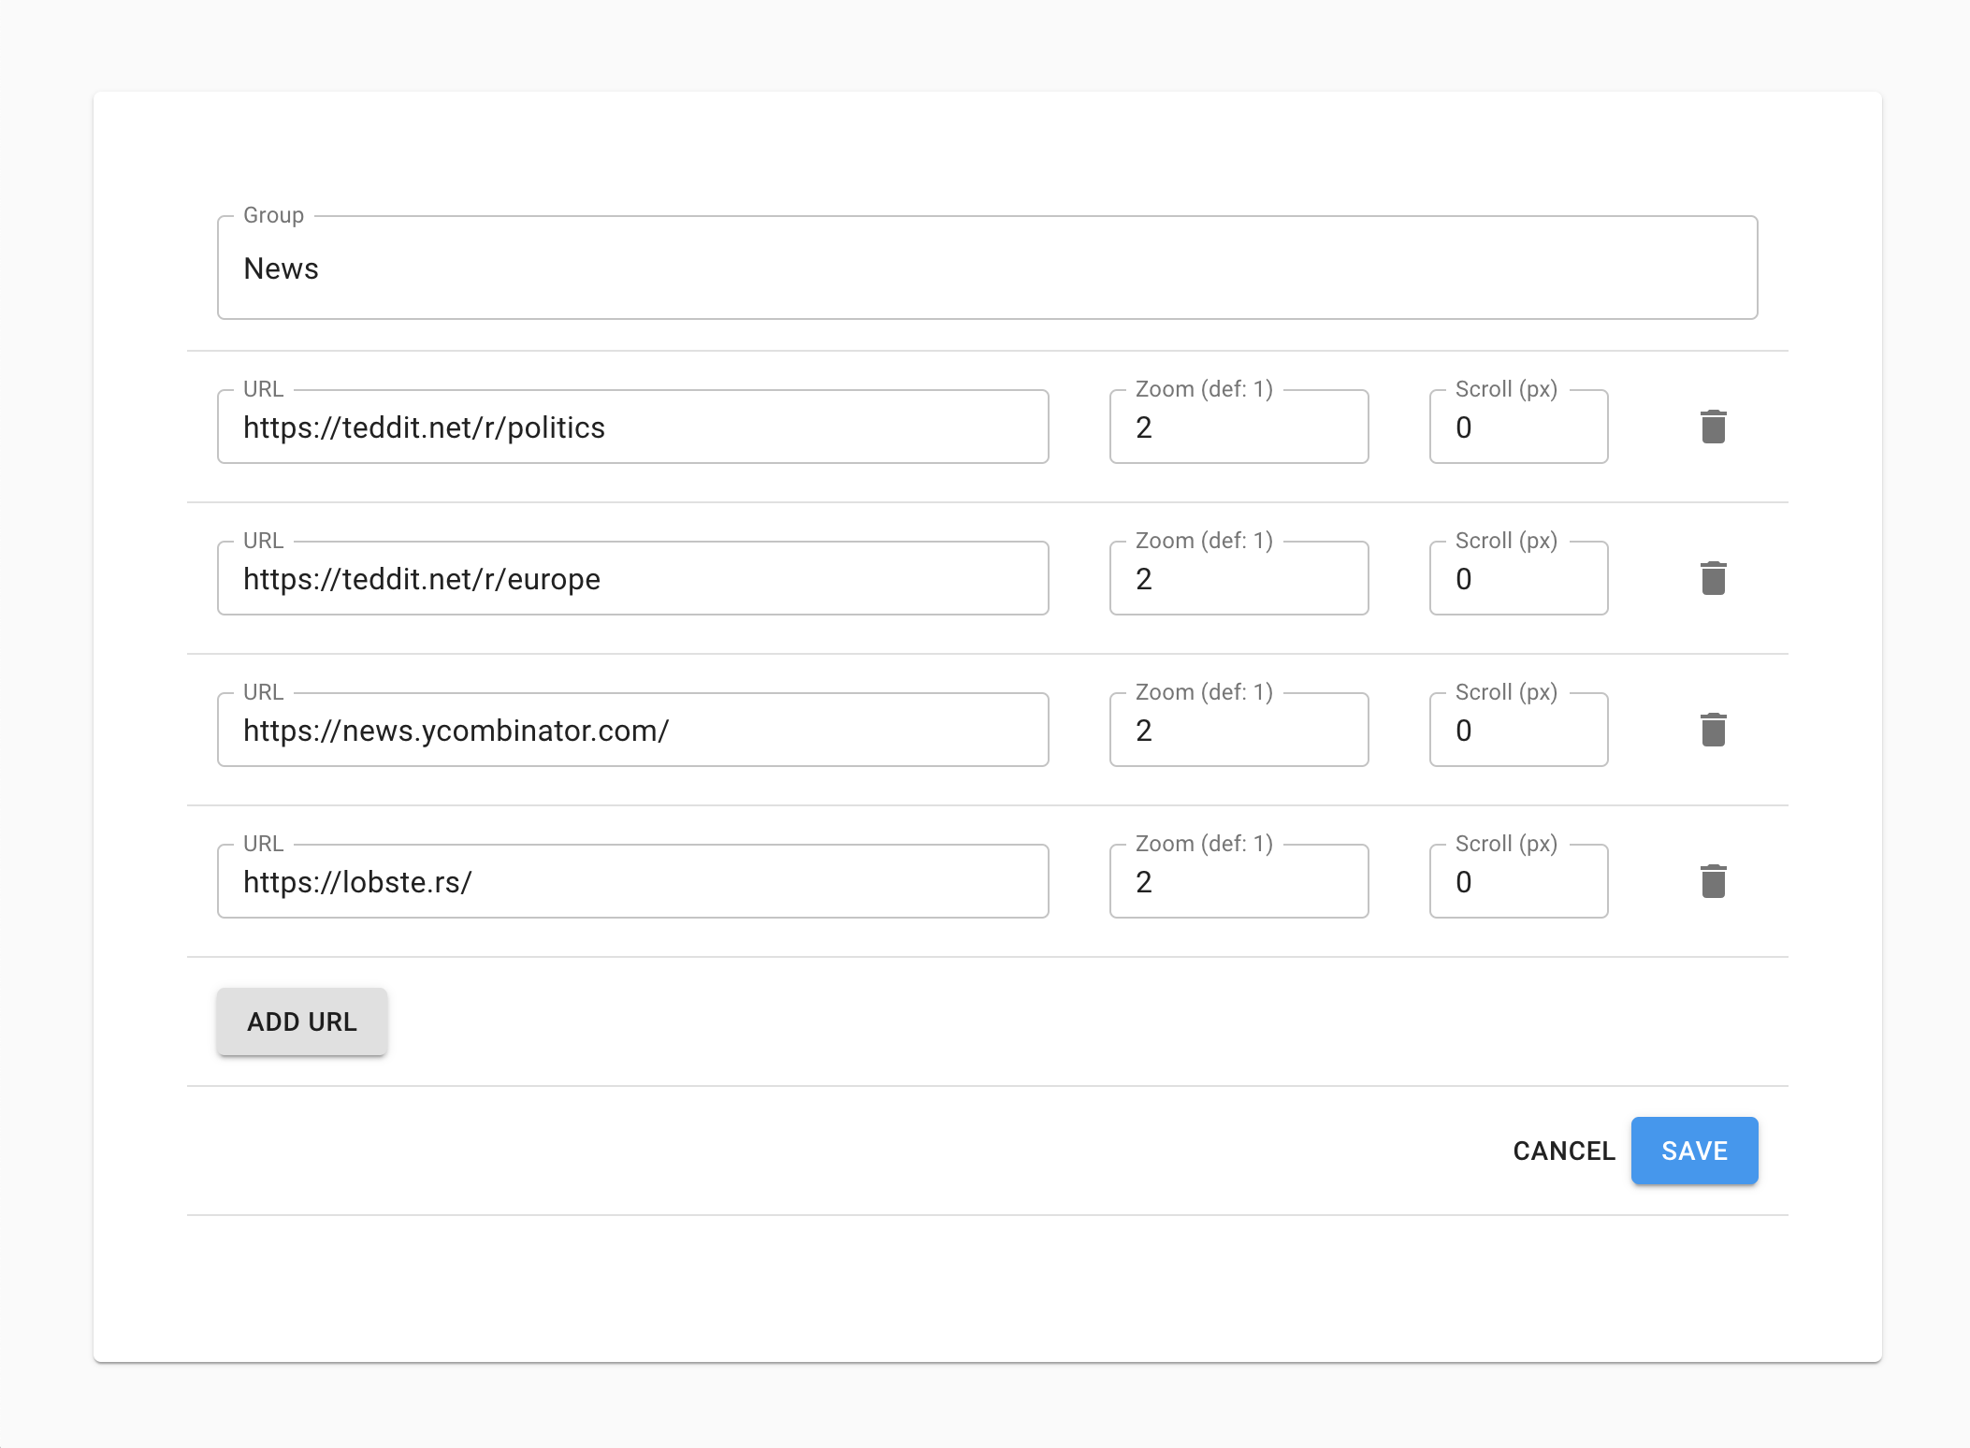
Task: Edit URL field with teddit.net/r/europe
Action: (633, 579)
